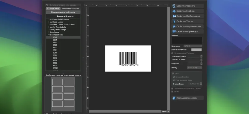
Task: Open the Свойства Текста panel icon
Action: 174,21
